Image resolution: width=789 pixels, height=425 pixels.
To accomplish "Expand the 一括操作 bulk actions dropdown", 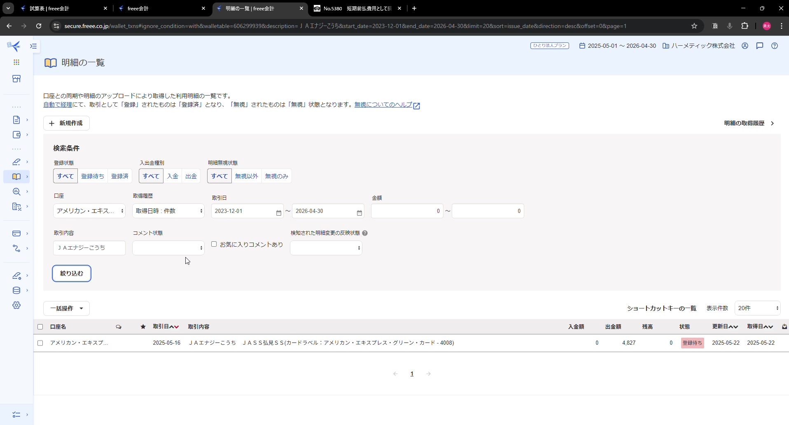I will pos(66,308).
